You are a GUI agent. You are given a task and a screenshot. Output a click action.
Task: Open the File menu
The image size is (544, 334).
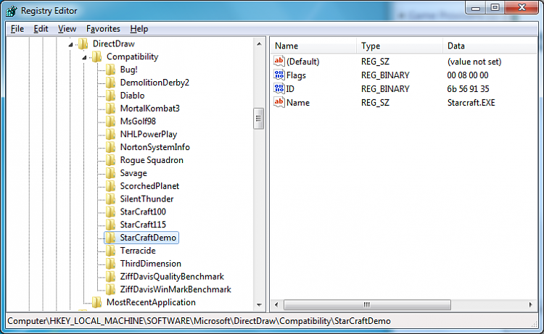coord(17,29)
